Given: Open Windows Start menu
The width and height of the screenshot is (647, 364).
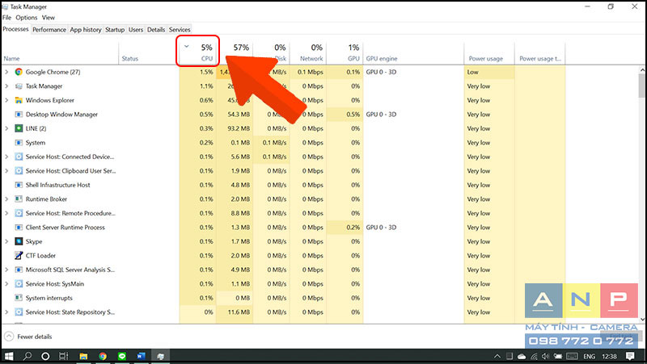Looking at the screenshot, I should click(x=9, y=356).
